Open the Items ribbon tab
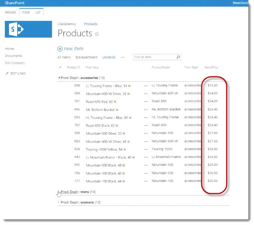The height and width of the screenshot is (225, 254). point(26,12)
